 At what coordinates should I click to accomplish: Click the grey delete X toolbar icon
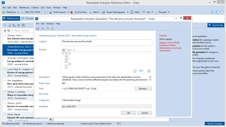[x=45, y=12]
